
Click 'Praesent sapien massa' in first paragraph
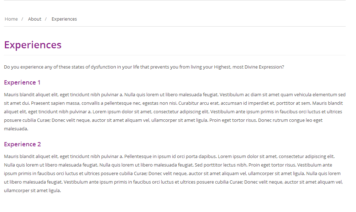55,103
